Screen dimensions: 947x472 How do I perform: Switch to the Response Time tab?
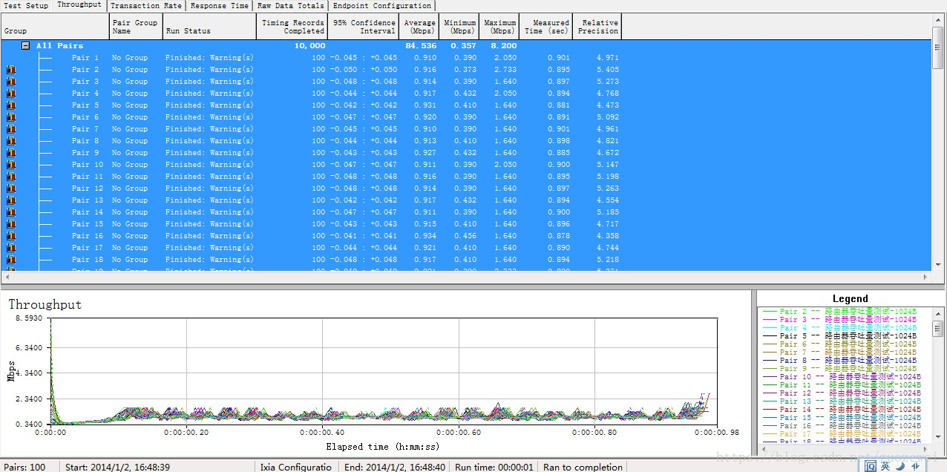(220, 5)
